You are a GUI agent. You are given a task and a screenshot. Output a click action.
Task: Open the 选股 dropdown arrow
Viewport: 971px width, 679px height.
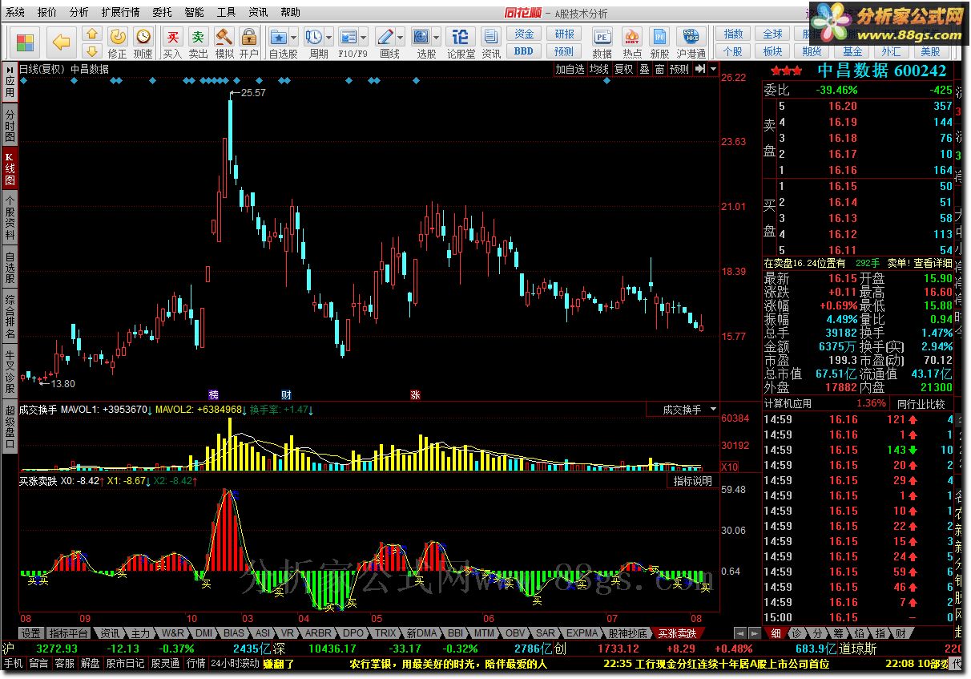click(x=437, y=38)
